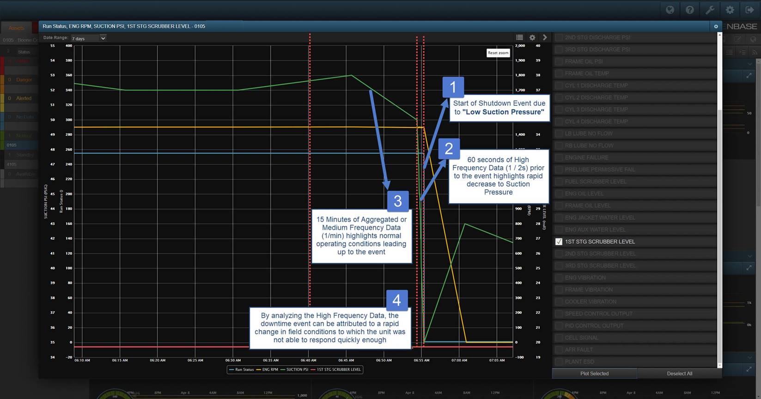Expand the top background panel with arrows icon
The width and height of the screenshot is (761, 399).
[749, 75]
